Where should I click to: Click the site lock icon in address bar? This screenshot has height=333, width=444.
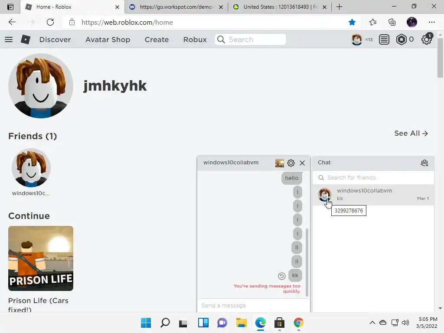(x=72, y=23)
